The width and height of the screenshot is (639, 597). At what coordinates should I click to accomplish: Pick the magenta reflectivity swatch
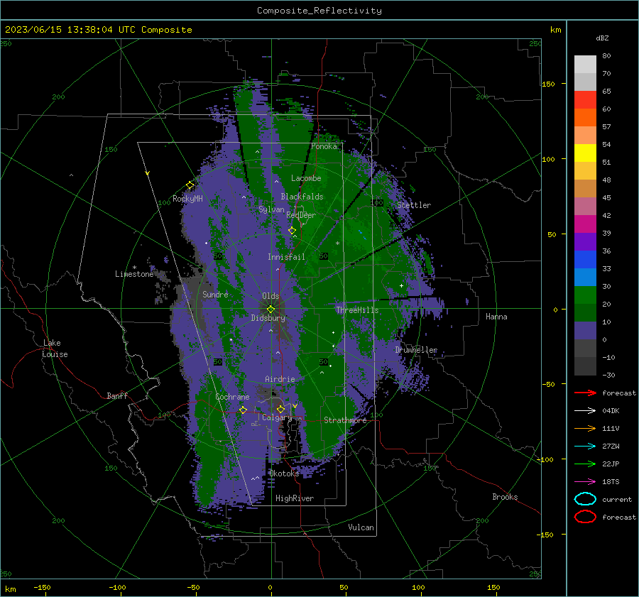(585, 224)
